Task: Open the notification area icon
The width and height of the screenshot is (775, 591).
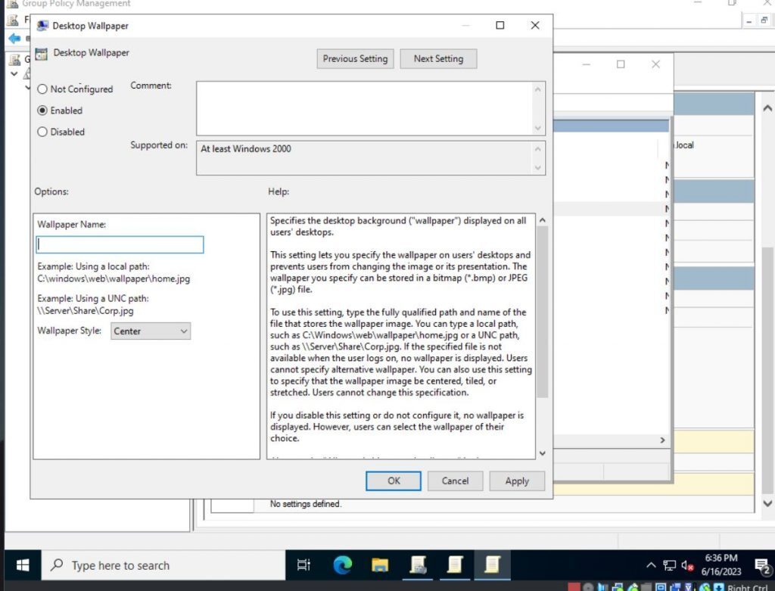Action: point(761,565)
